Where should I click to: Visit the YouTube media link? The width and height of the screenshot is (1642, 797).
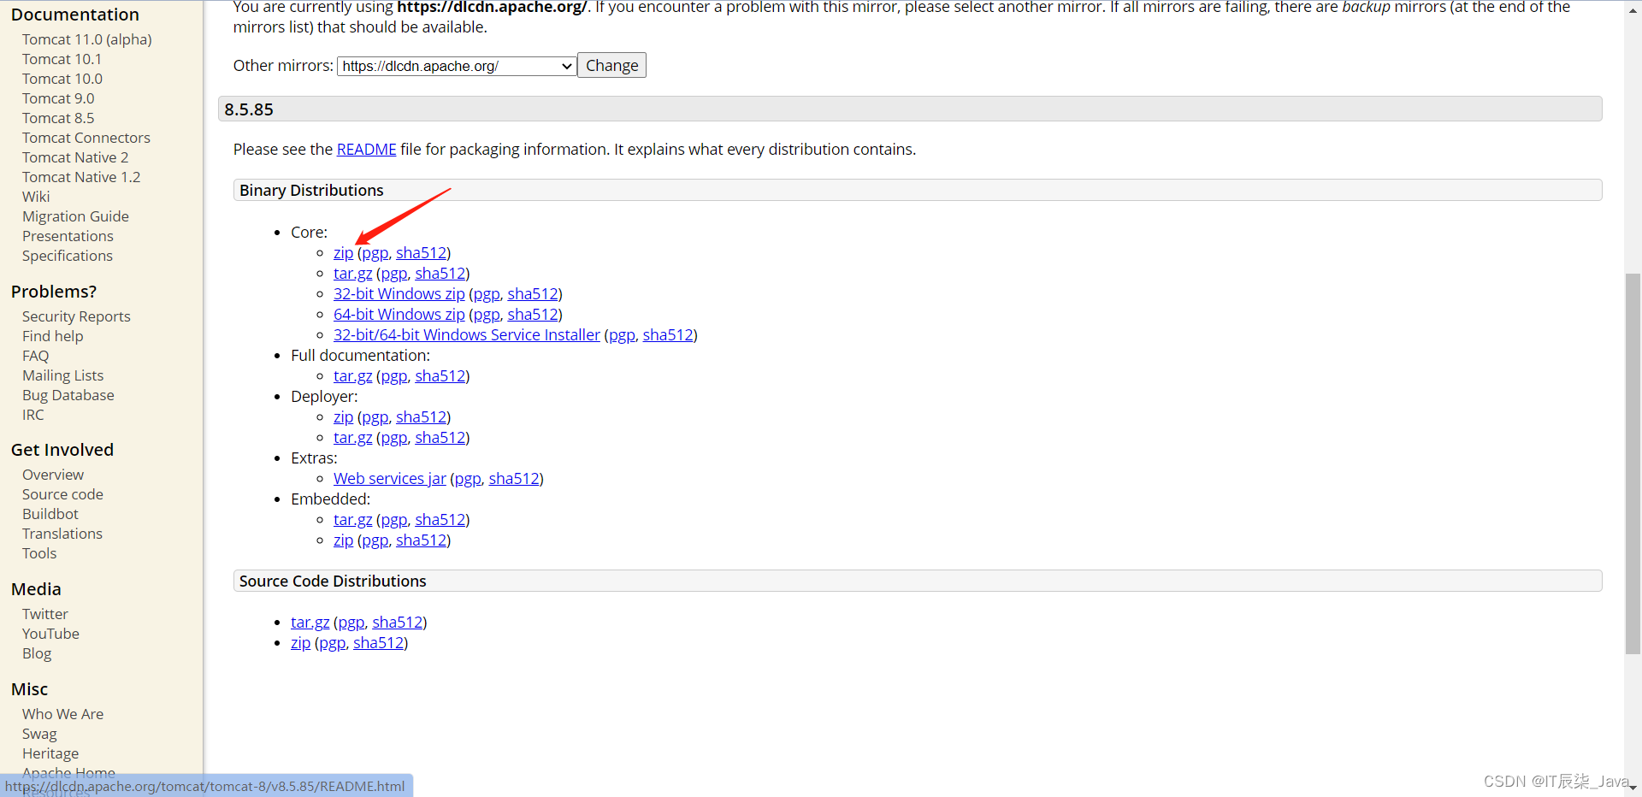[x=50, y=634]
